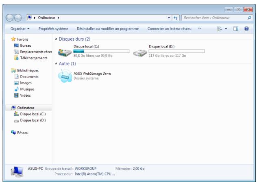Click the Favoris star icon

coord(13,39)
